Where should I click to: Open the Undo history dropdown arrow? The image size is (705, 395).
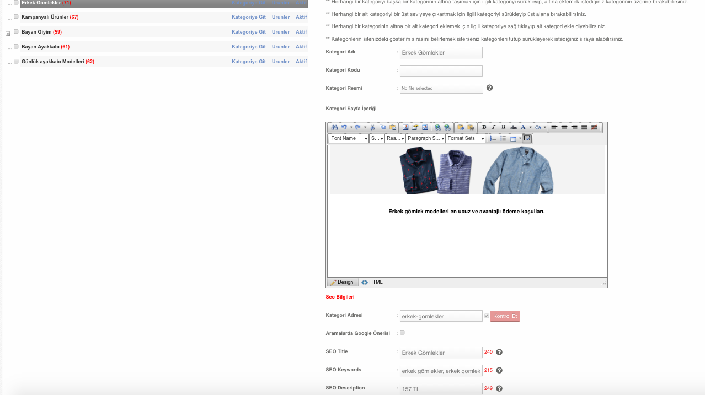pyautogui.click(x=351, y=127)
